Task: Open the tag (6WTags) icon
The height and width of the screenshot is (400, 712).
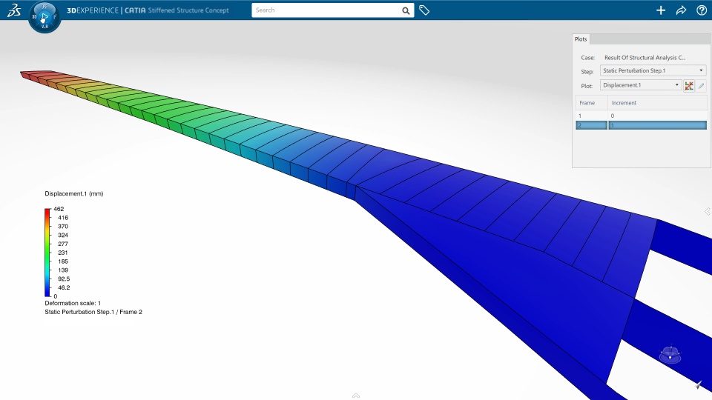Action: 424,10
